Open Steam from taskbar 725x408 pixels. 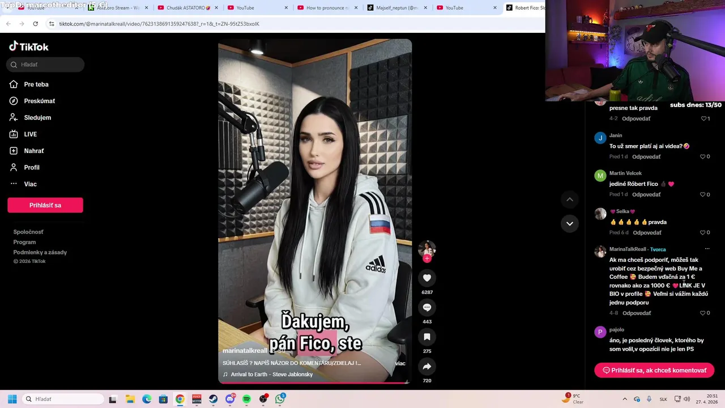(x=213, y=399)
